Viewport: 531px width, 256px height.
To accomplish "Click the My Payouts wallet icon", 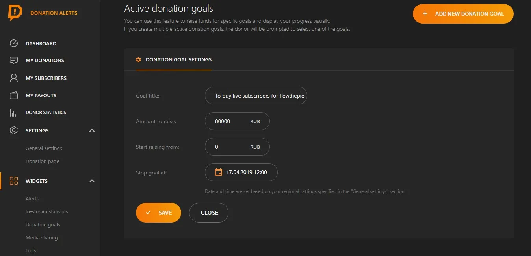I will click(14, 95).
